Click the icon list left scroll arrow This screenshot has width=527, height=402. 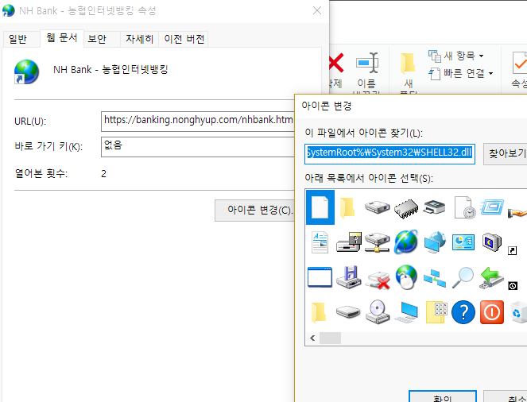coord(312,338)
